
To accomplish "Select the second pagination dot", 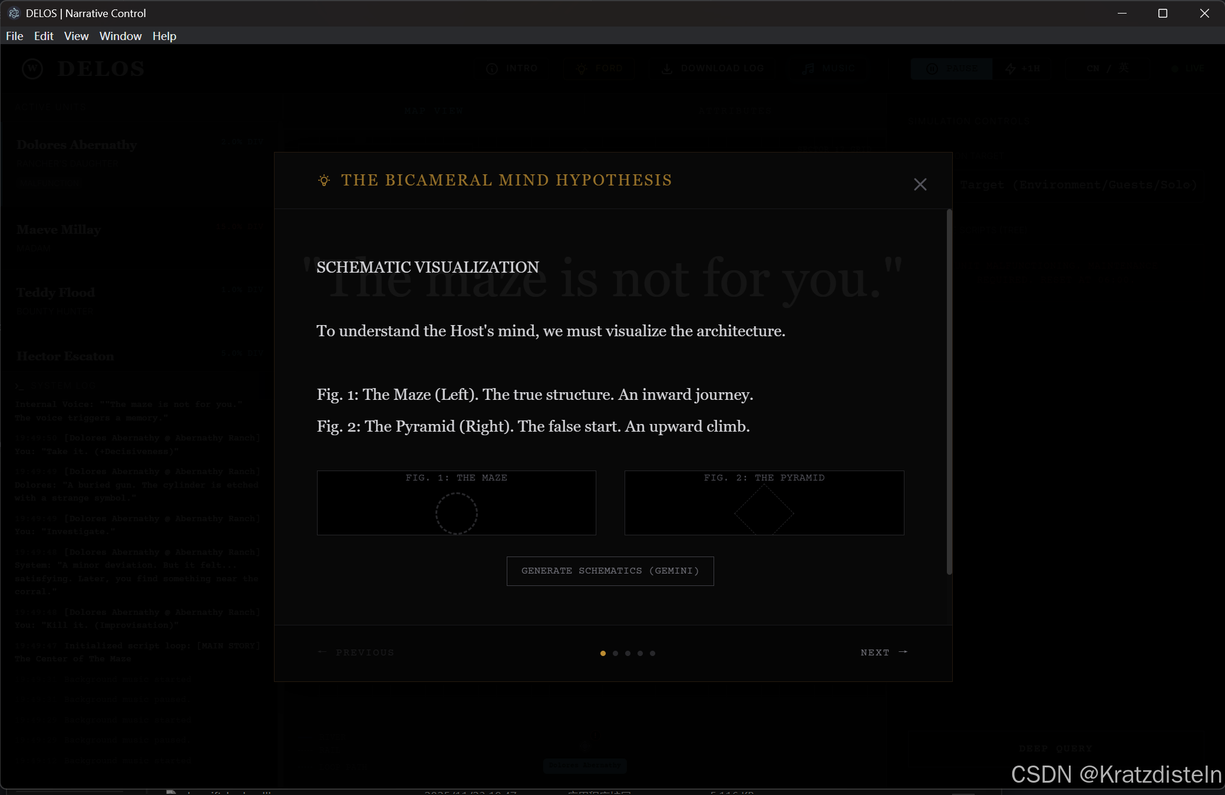I will click(x=615, y=653).
